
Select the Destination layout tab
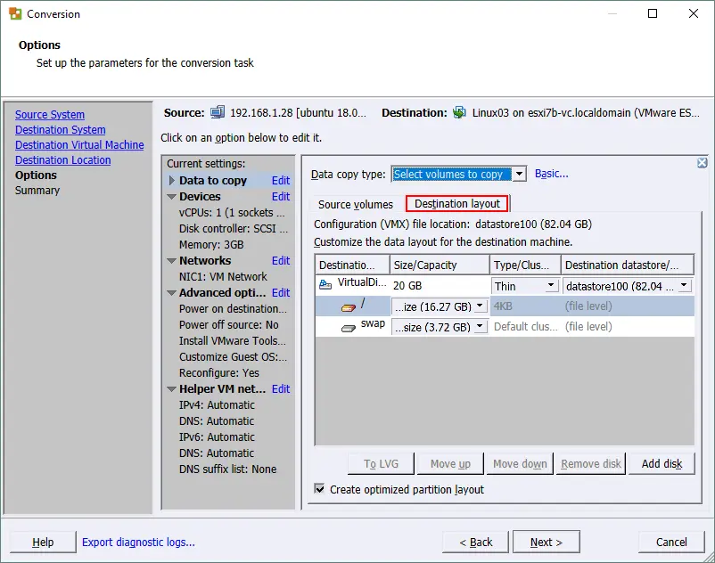coord(457,204)
